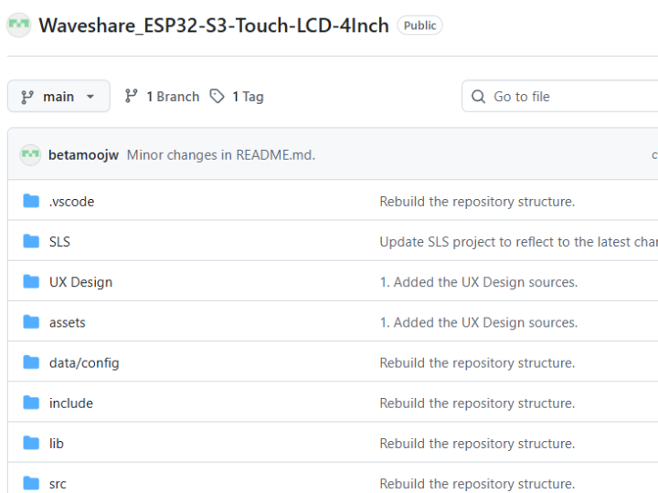Click the branch icon in main button
Image resolution: width=658 pixels, height=493 pixels.
coord(27,97)
